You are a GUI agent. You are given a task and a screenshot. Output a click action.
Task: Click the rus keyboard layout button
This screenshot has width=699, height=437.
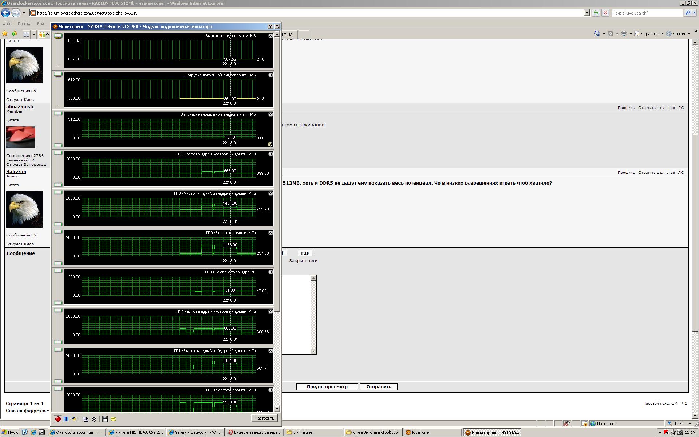click(x=305, y=253)
